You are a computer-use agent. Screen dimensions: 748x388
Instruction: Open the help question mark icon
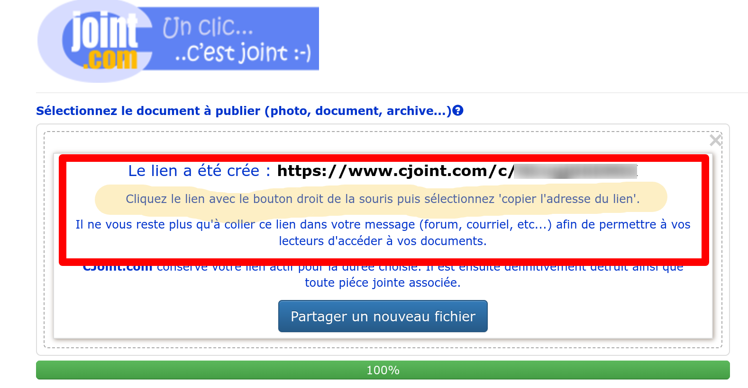458,111
